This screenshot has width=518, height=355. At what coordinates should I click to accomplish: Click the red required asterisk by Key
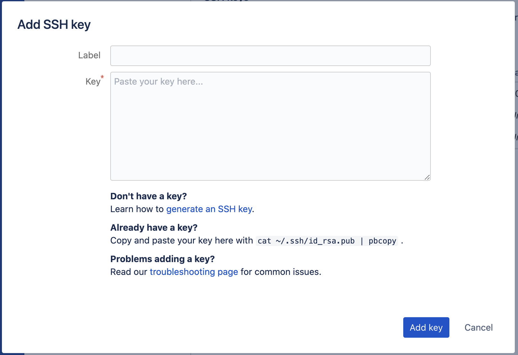pyautogui.click(x=102, y=77)
